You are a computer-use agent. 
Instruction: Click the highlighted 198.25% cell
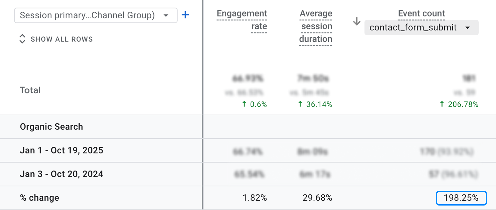coord(461,198)
